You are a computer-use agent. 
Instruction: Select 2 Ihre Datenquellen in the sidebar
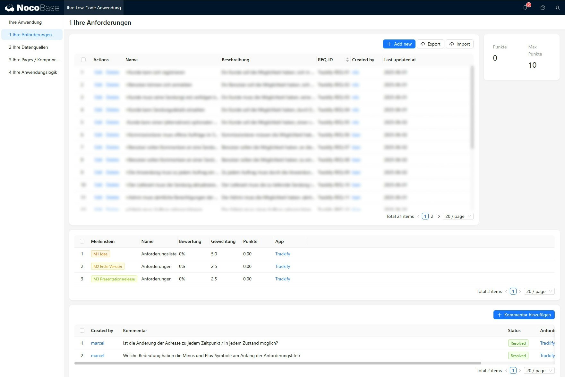pos(29,47)
